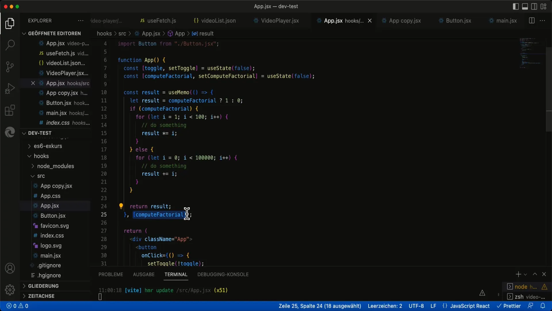Open the Search view in activity bar
Image resolution: width=552 pixels, height=311 pixels.
(10, 45)
